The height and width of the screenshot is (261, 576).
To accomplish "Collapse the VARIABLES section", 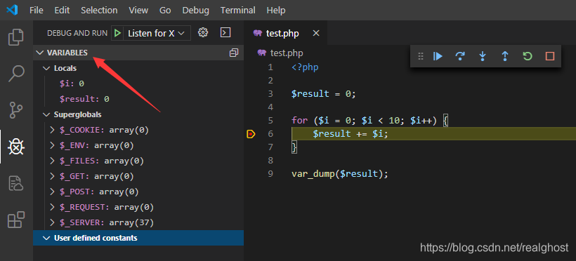I will coord(39,53).
